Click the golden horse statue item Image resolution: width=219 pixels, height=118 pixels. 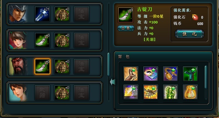pyautogui.click(x=131, y=74)
